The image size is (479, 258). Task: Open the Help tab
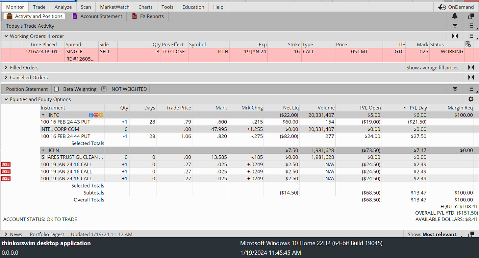(x=218, y=7)
